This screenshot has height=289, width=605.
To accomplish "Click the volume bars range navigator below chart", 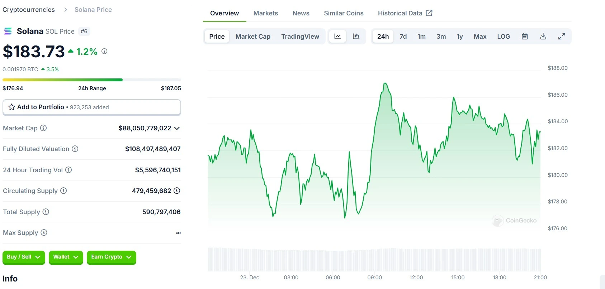I will point(374,259).
